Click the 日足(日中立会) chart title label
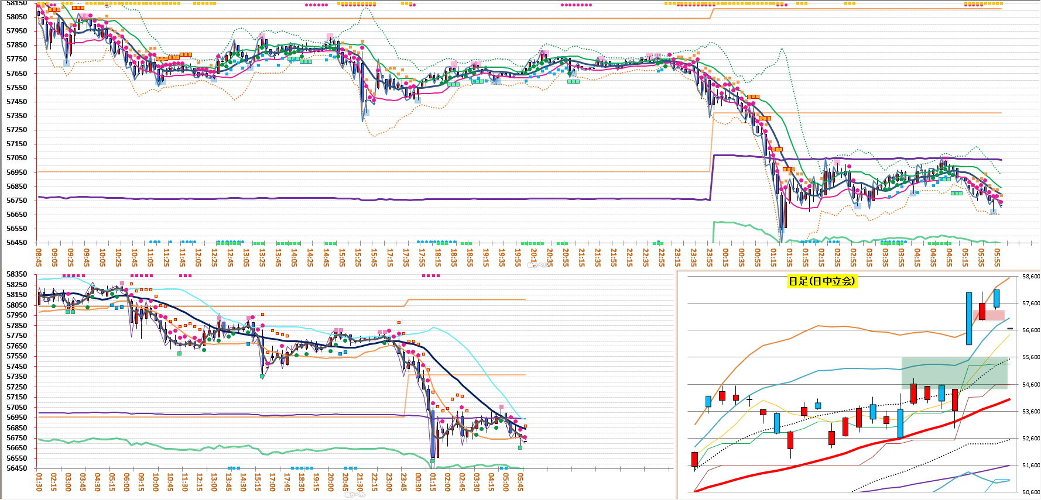Image resolution: width=1041 pixels, height=500 pixels. [x=821, y=281]
